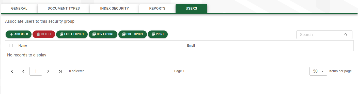Open the items per page dropdown
This screenshot has width=358, height=94.
tap(318, 71)
